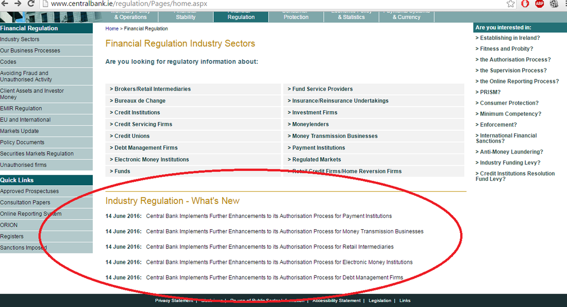
Task: Open Unauthorised firms sidebar item
Action: (46, 165)
